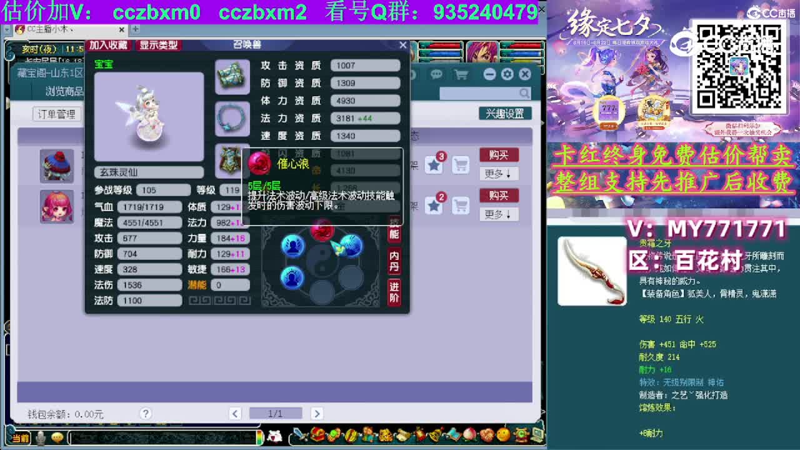Click the 玄珠灵仙 pet portrait image

pos(149,117)
